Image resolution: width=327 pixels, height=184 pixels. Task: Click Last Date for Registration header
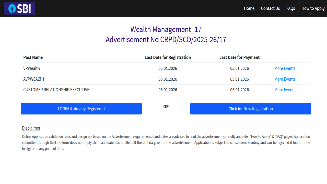click(168, 57)
